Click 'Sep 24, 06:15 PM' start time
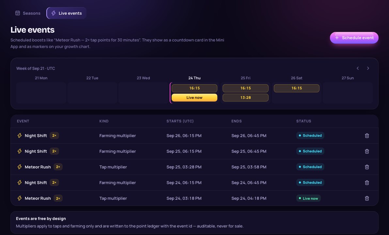Screen dimensions: 389x235 pyautogui.click(x=184, y=183)
